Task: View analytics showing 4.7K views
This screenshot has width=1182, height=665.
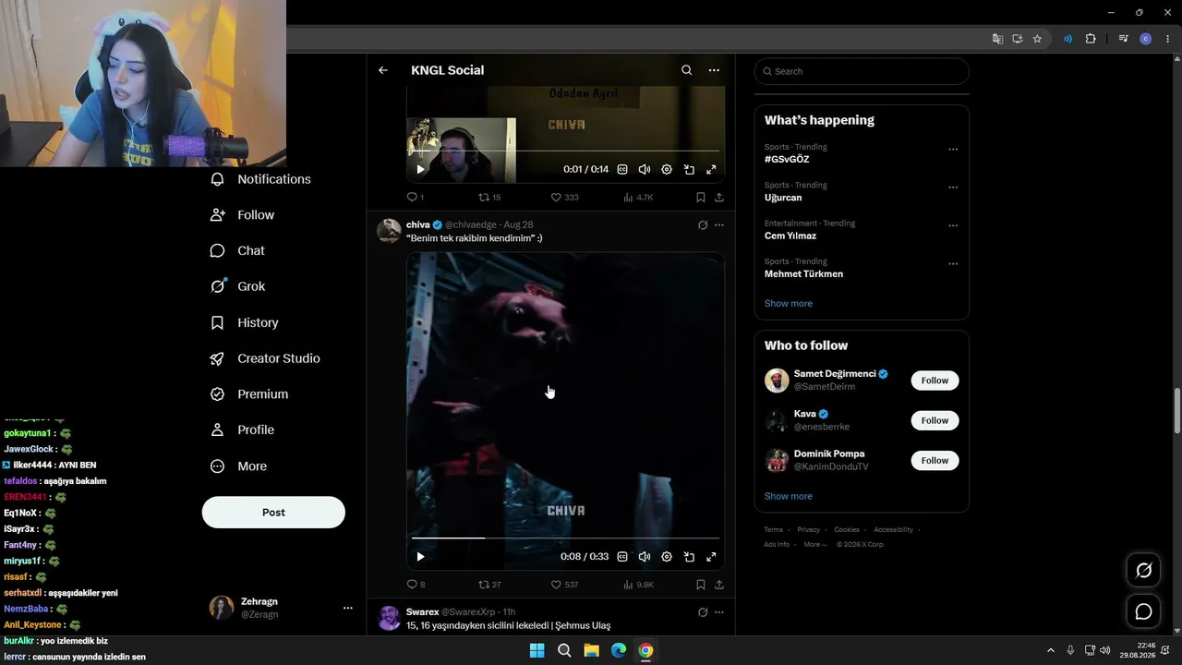Action: point(638,197)
